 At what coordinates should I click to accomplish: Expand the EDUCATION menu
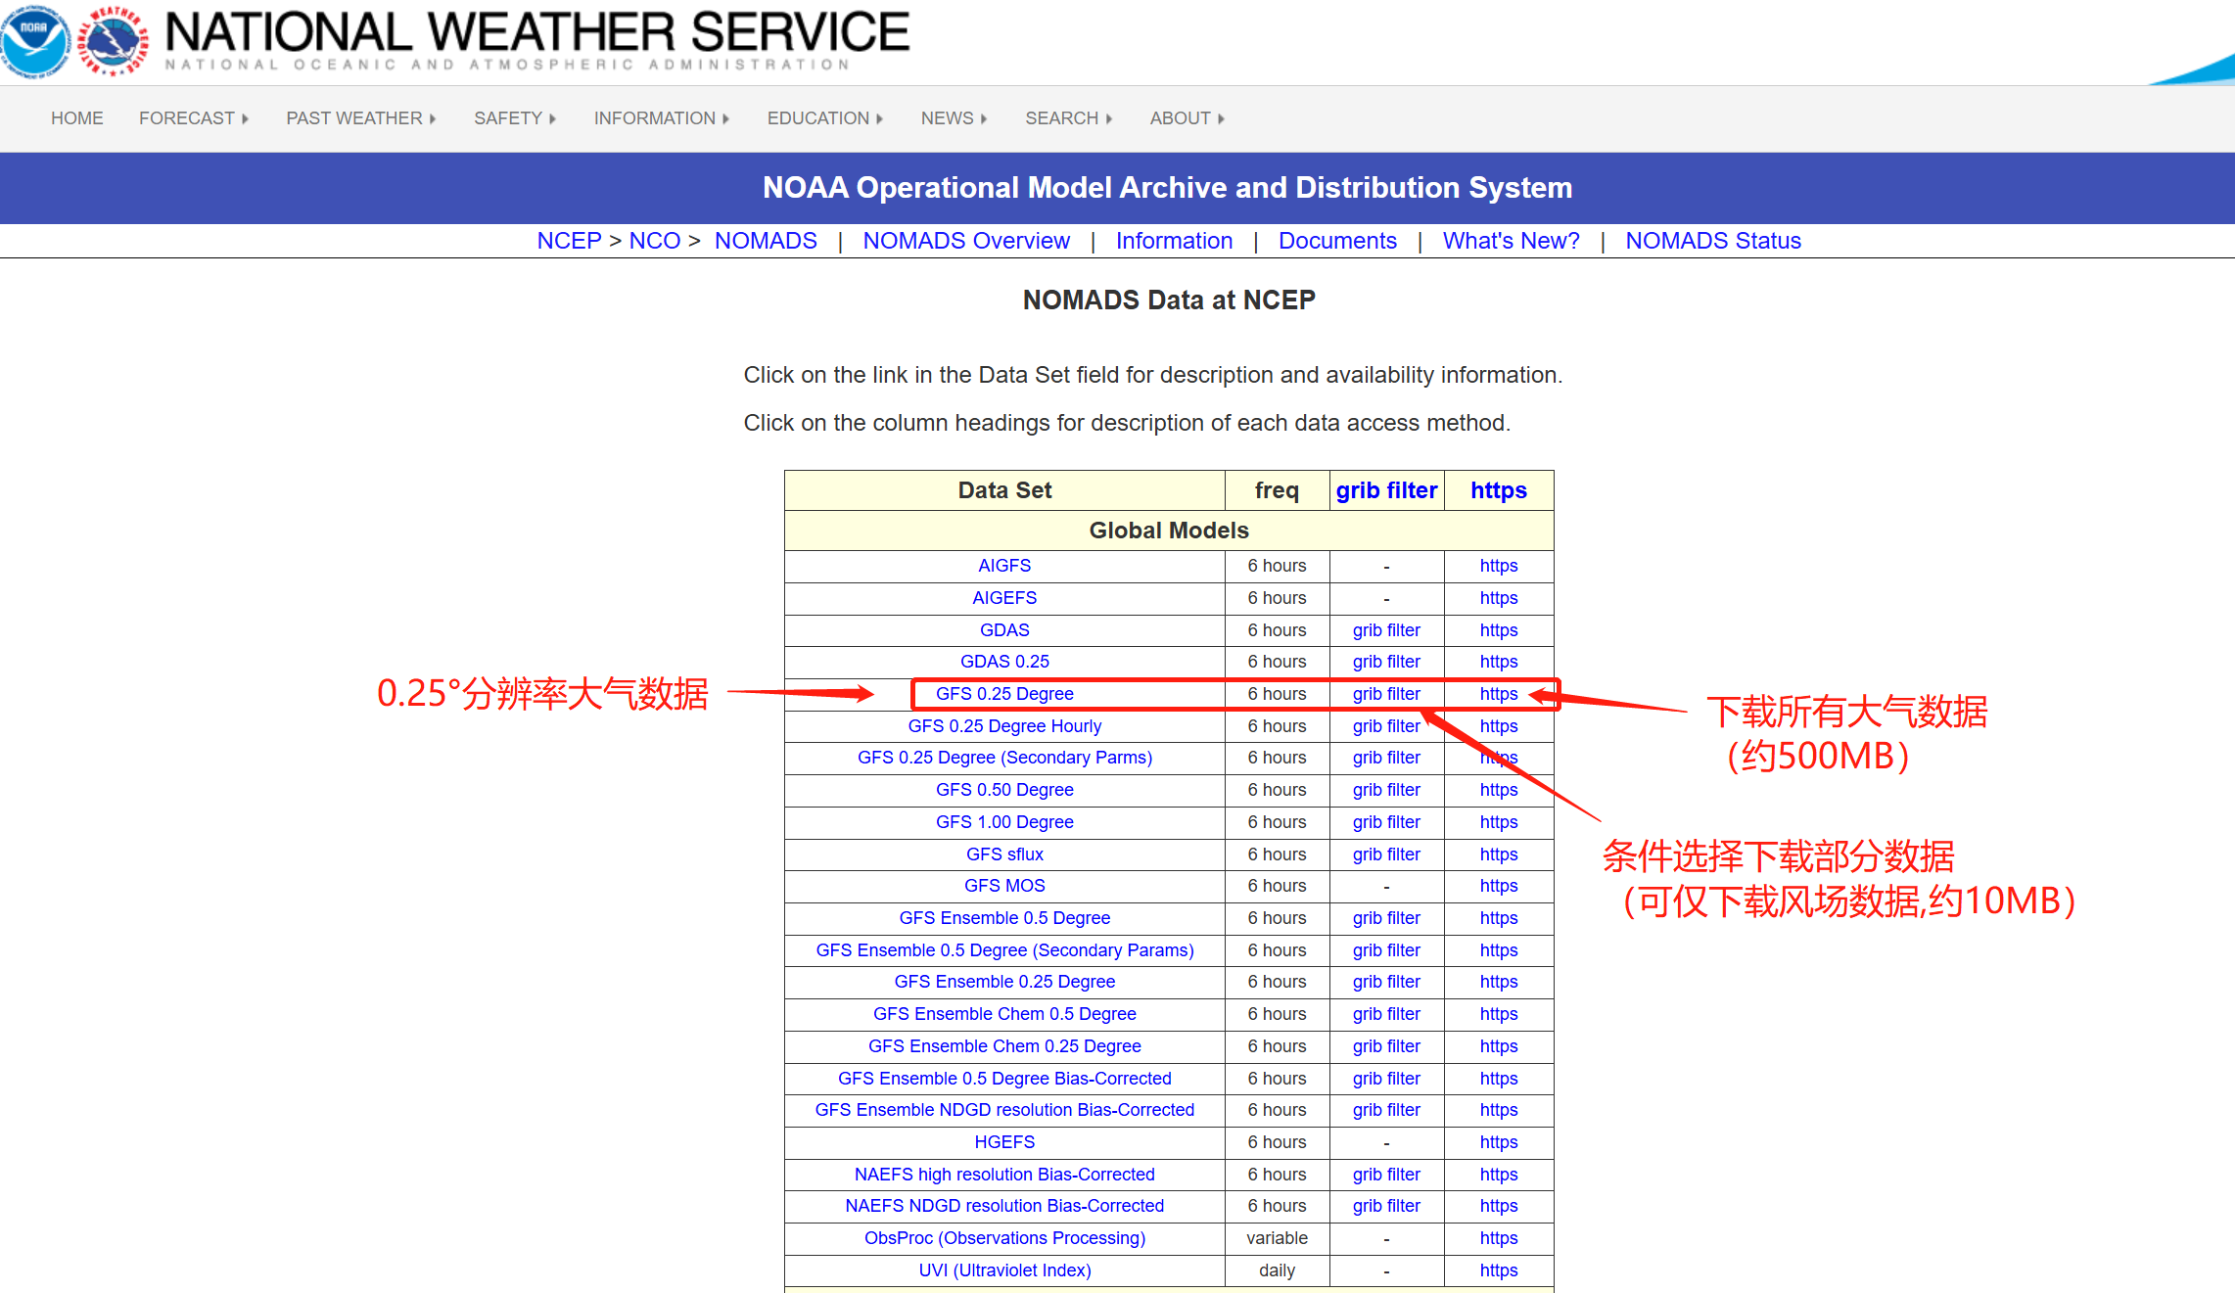tap(825, 118)
